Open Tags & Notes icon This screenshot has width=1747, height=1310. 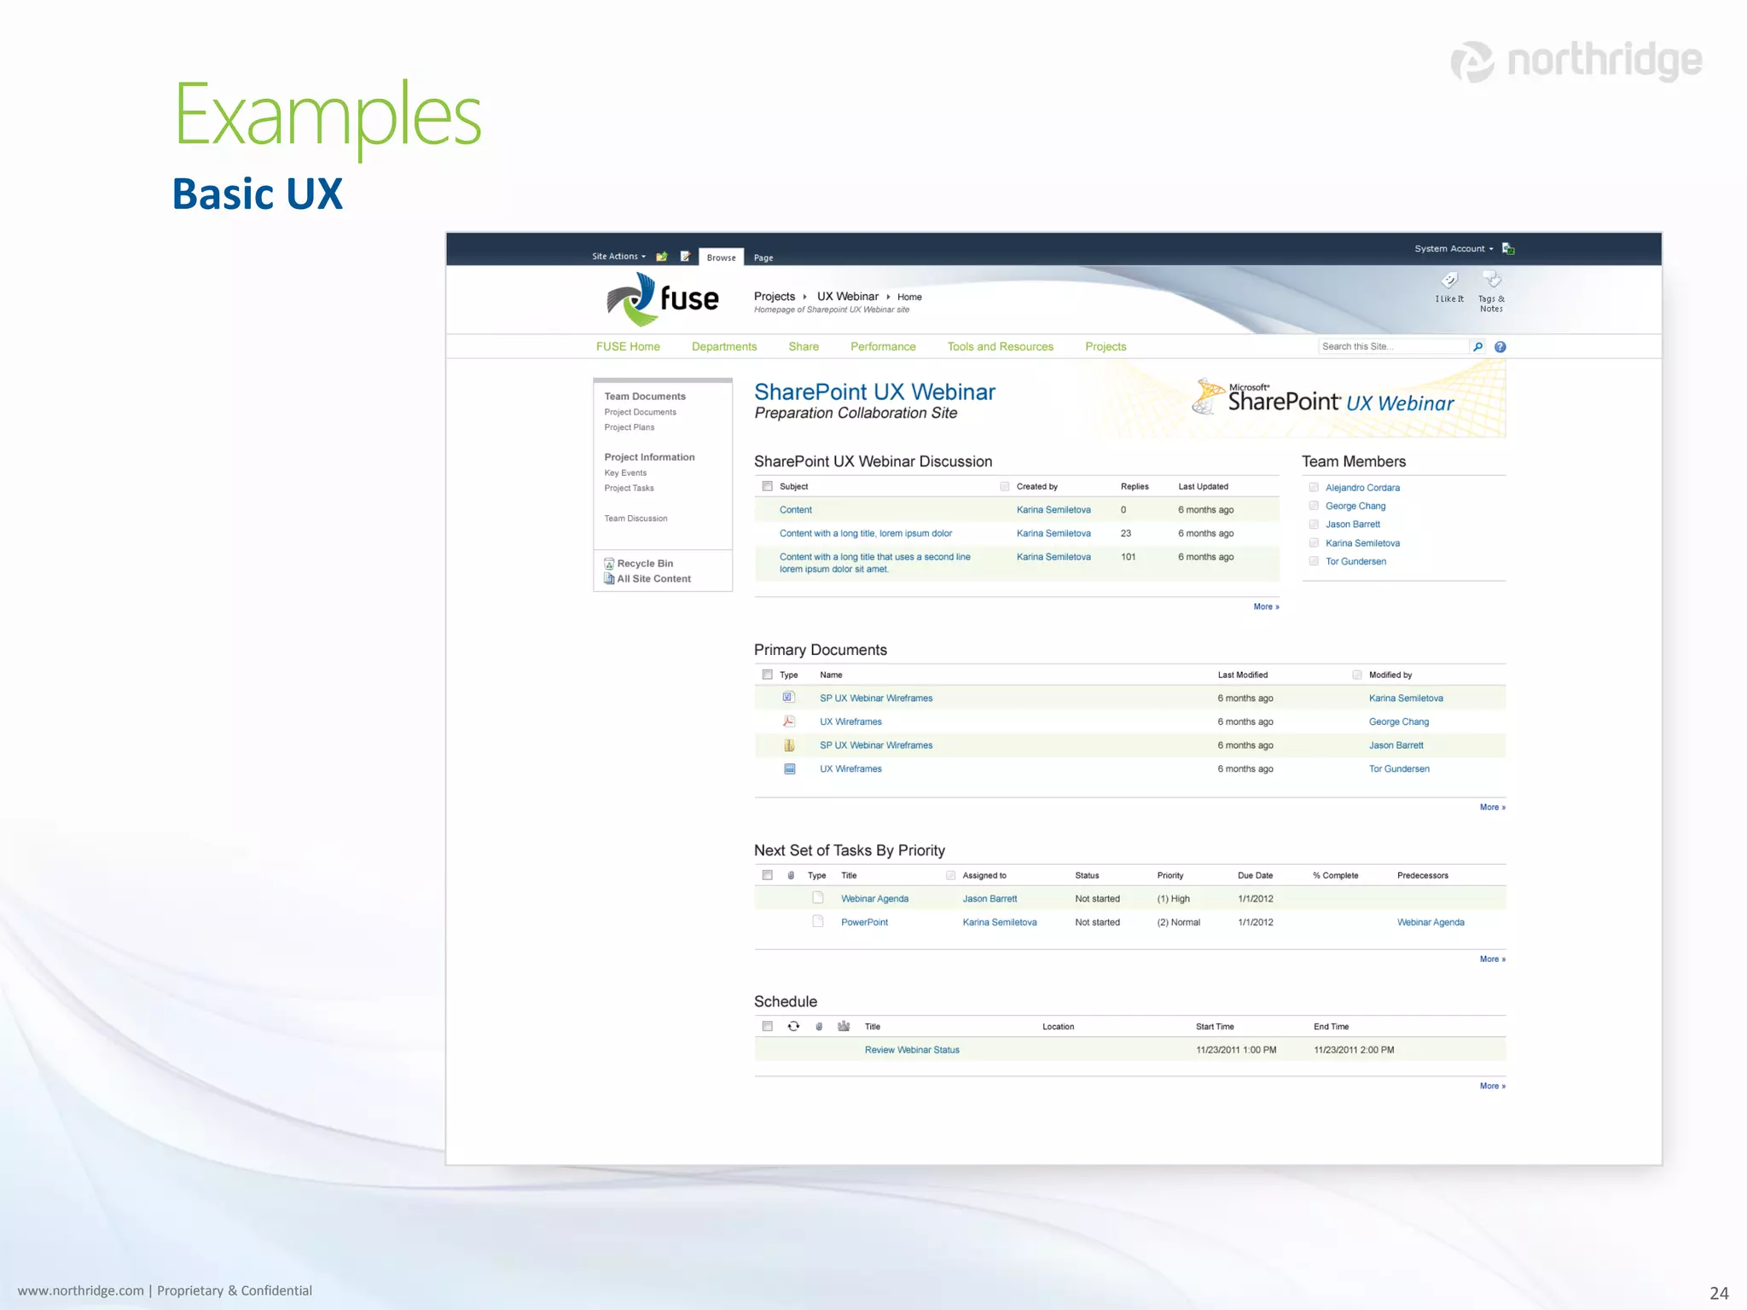point(1491,280)
